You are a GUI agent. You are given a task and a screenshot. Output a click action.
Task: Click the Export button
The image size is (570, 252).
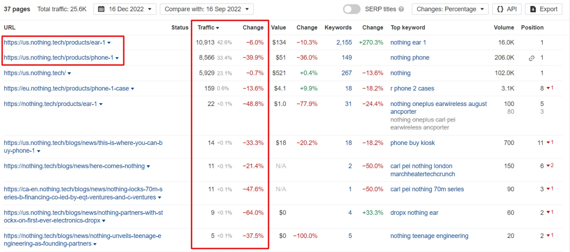coord(544,9)
